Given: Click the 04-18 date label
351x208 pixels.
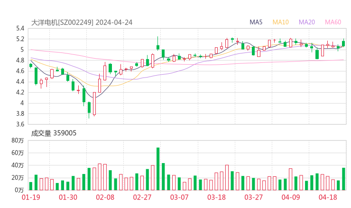Looking at the screenshot, I should [328, 197].
